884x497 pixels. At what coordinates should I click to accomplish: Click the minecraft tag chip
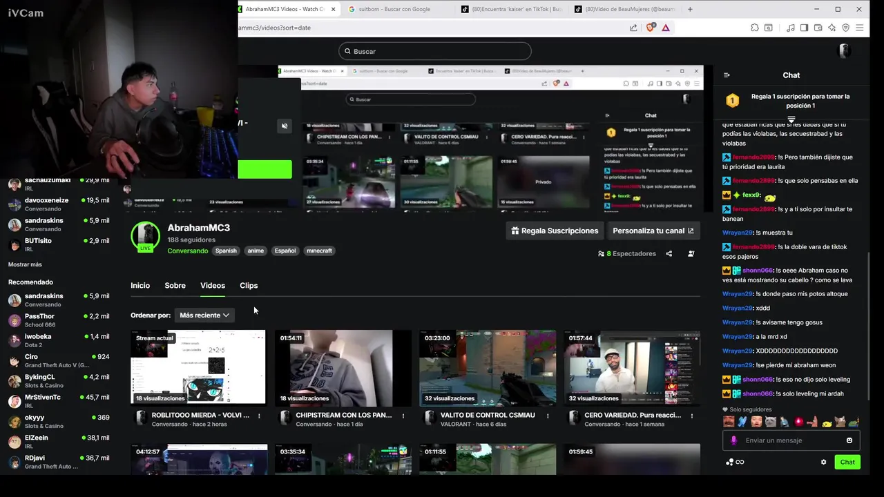point(320,251)
